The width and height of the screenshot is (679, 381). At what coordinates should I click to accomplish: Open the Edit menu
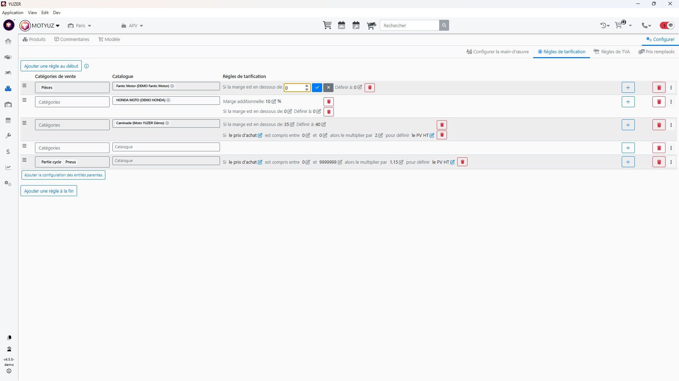[x=45, y=13]
